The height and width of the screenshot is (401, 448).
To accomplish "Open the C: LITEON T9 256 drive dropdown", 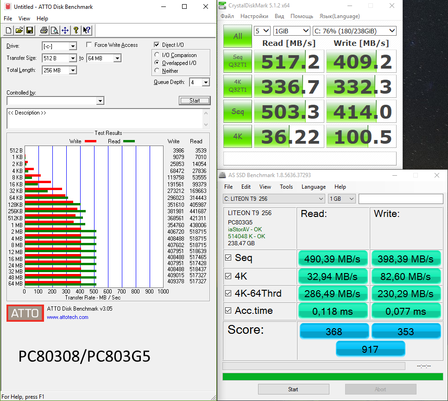I will [274, 198].
